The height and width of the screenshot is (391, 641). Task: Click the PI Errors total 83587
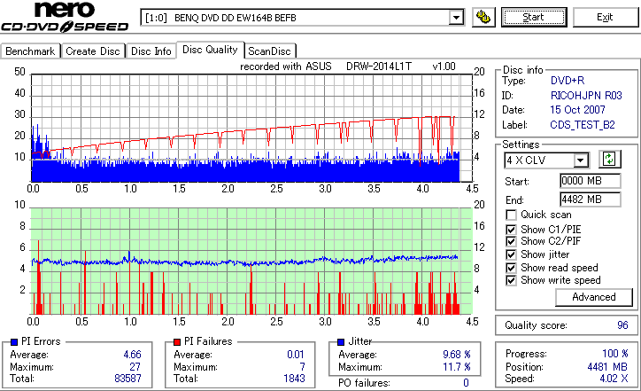coord(127,379)
